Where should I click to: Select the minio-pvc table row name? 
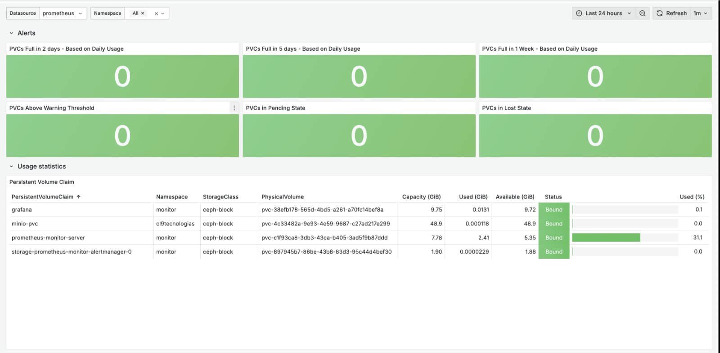click(25, 224)
